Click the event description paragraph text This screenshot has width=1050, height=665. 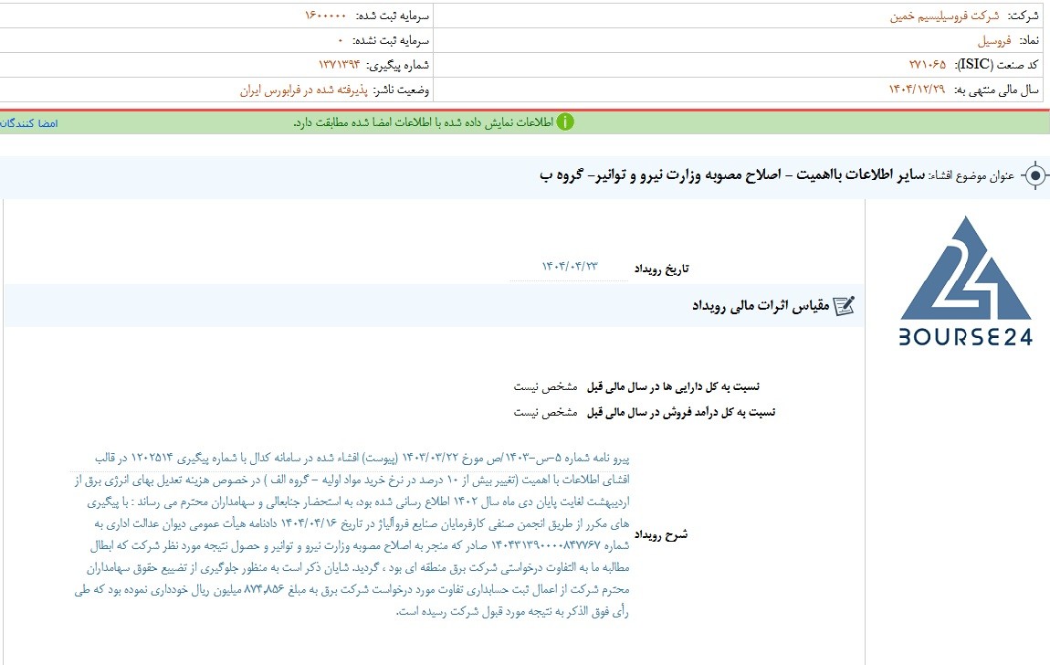351,534
